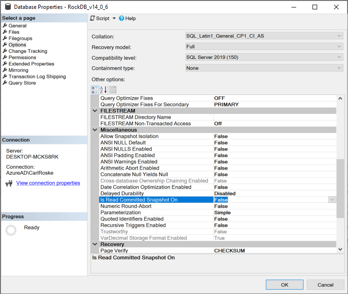Click the Alphabetical sort icon

click(103, 90)
